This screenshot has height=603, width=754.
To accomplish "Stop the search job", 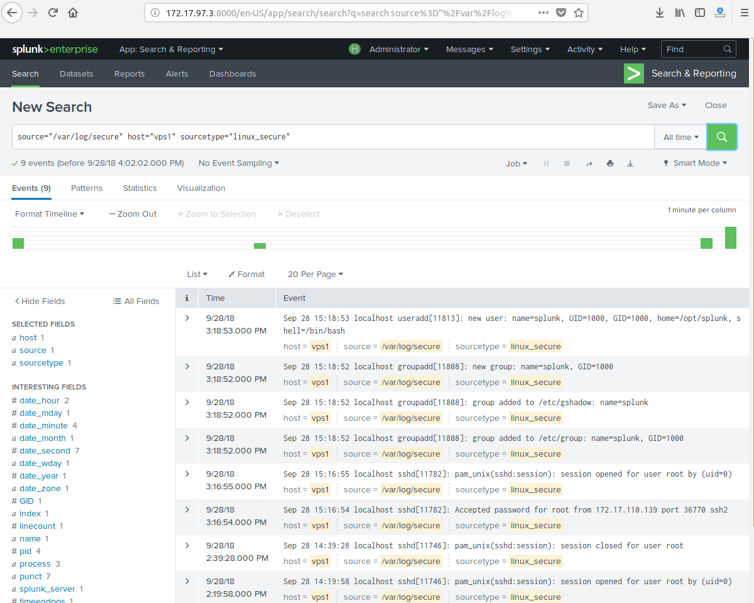I will tap(567, 163).
